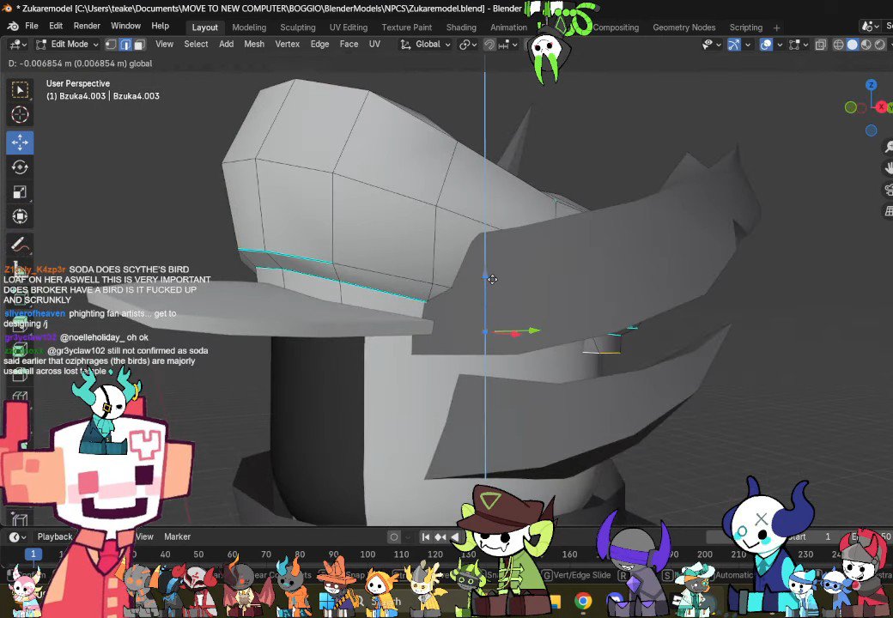
Task: Switch to vertex select mode
Action: pyautogui.click(x=112, y=45)
